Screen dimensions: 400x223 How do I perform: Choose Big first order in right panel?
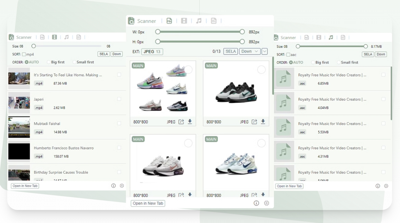coord(313,62)
